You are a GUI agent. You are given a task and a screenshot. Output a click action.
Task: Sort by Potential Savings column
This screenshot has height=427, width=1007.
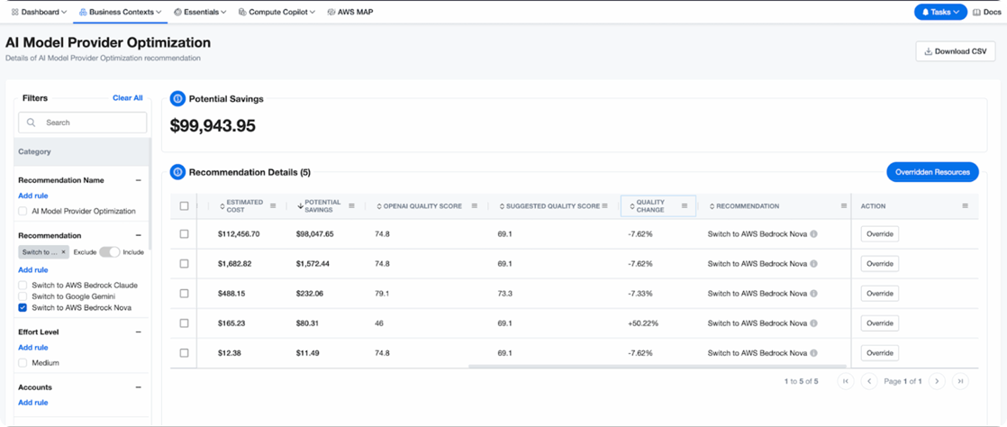(319, 206)
